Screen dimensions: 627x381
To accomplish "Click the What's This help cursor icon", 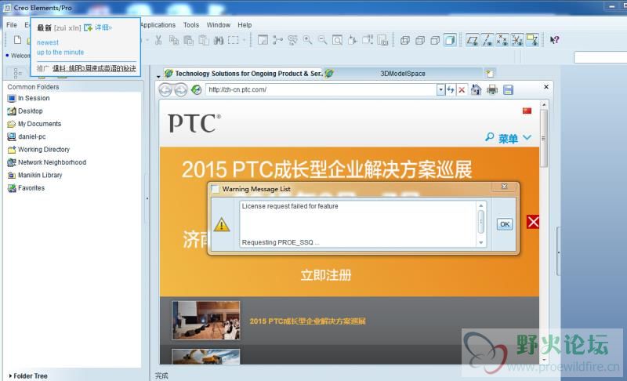I will (554, 39).
